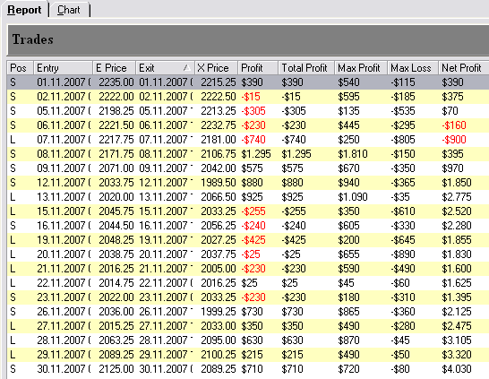Click the Exit column header
The height and width of the screenshot is (379, 489).
[x=165, y=68]
